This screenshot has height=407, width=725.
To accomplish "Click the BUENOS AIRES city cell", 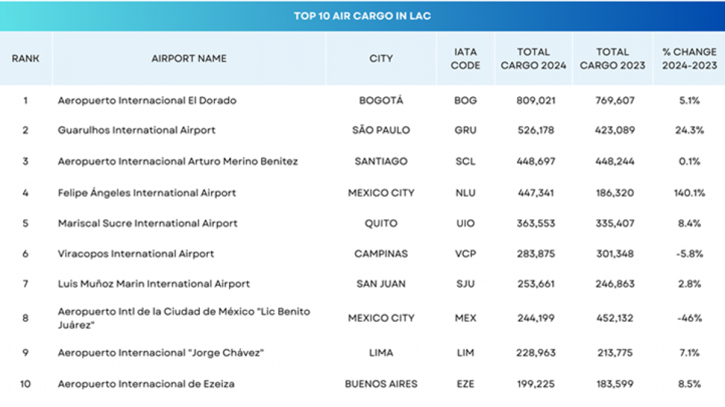I will click(381, 384).
